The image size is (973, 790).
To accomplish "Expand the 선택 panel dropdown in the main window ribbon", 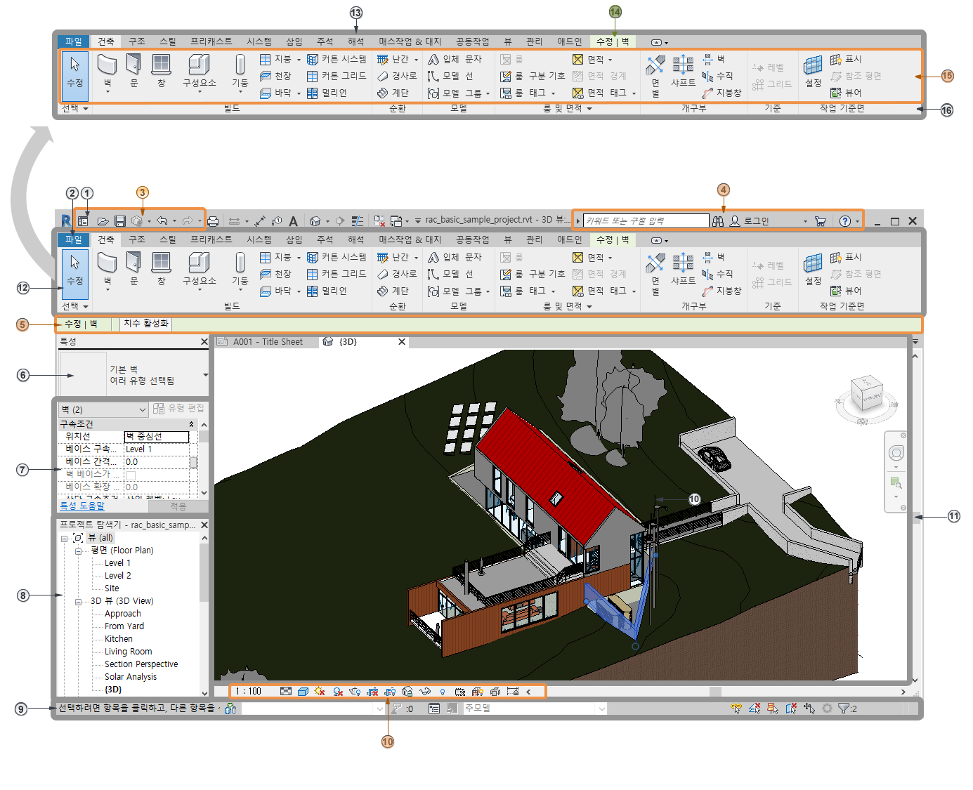I will 75,306.
